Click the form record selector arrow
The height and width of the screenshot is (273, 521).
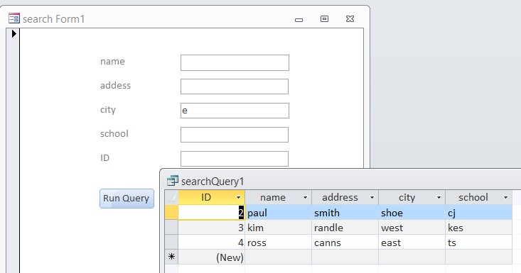click(14, 33)
